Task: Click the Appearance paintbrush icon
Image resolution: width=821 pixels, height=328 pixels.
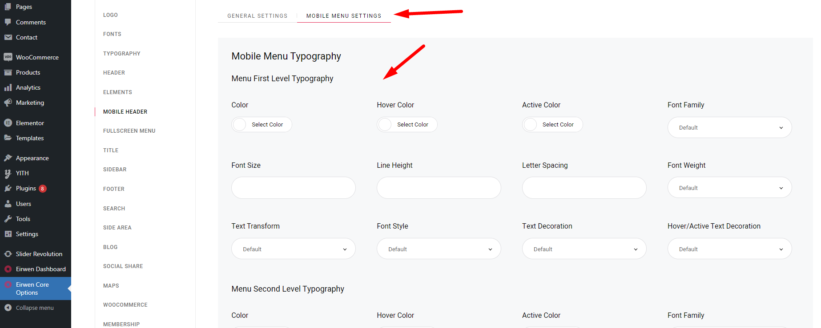Action: pyautogui.click(x=8, y=158)
